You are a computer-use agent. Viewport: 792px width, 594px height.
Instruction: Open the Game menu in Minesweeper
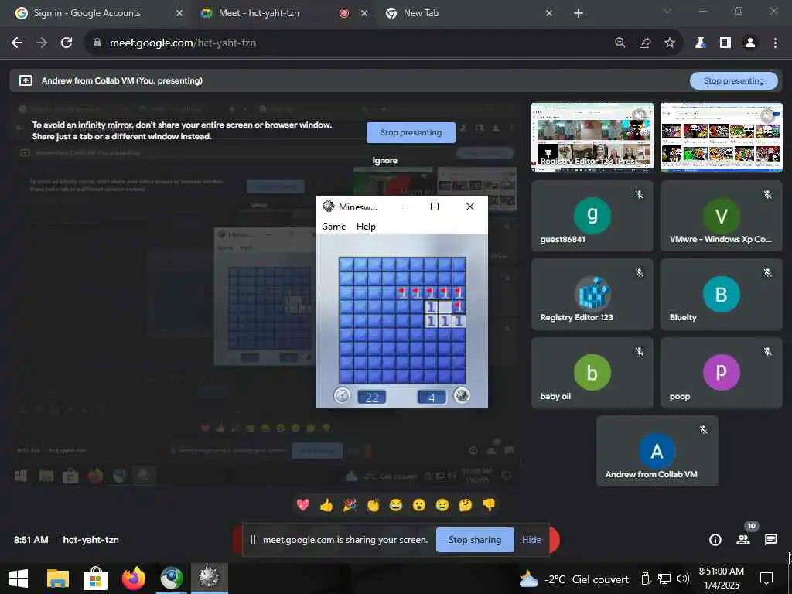334,227
